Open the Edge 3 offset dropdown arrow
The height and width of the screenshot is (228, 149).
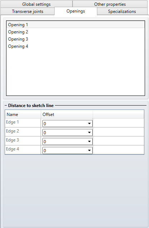click(x=89, y=141)
